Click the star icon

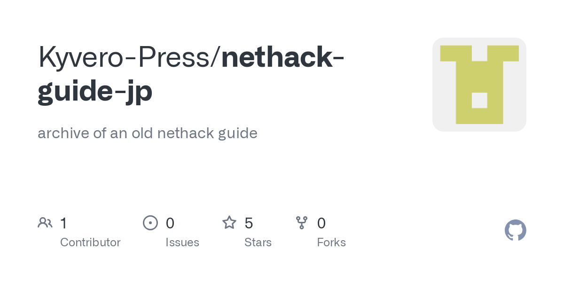pos(229,222)
